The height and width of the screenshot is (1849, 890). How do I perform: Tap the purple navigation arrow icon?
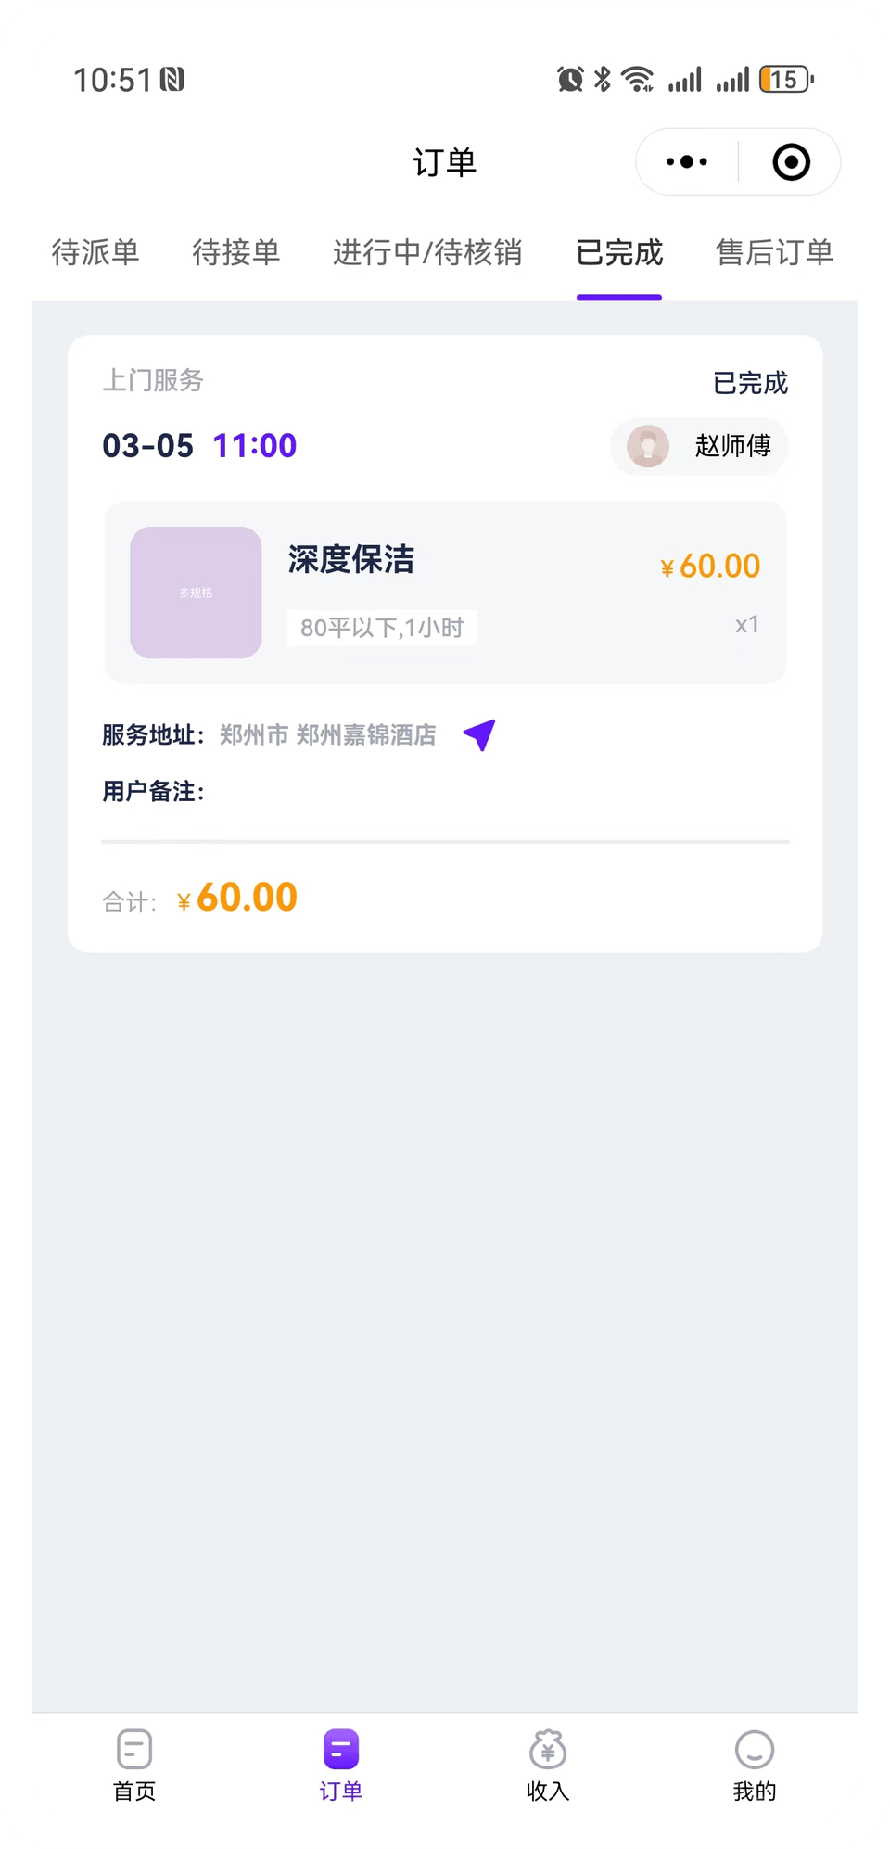pos(479,734)
